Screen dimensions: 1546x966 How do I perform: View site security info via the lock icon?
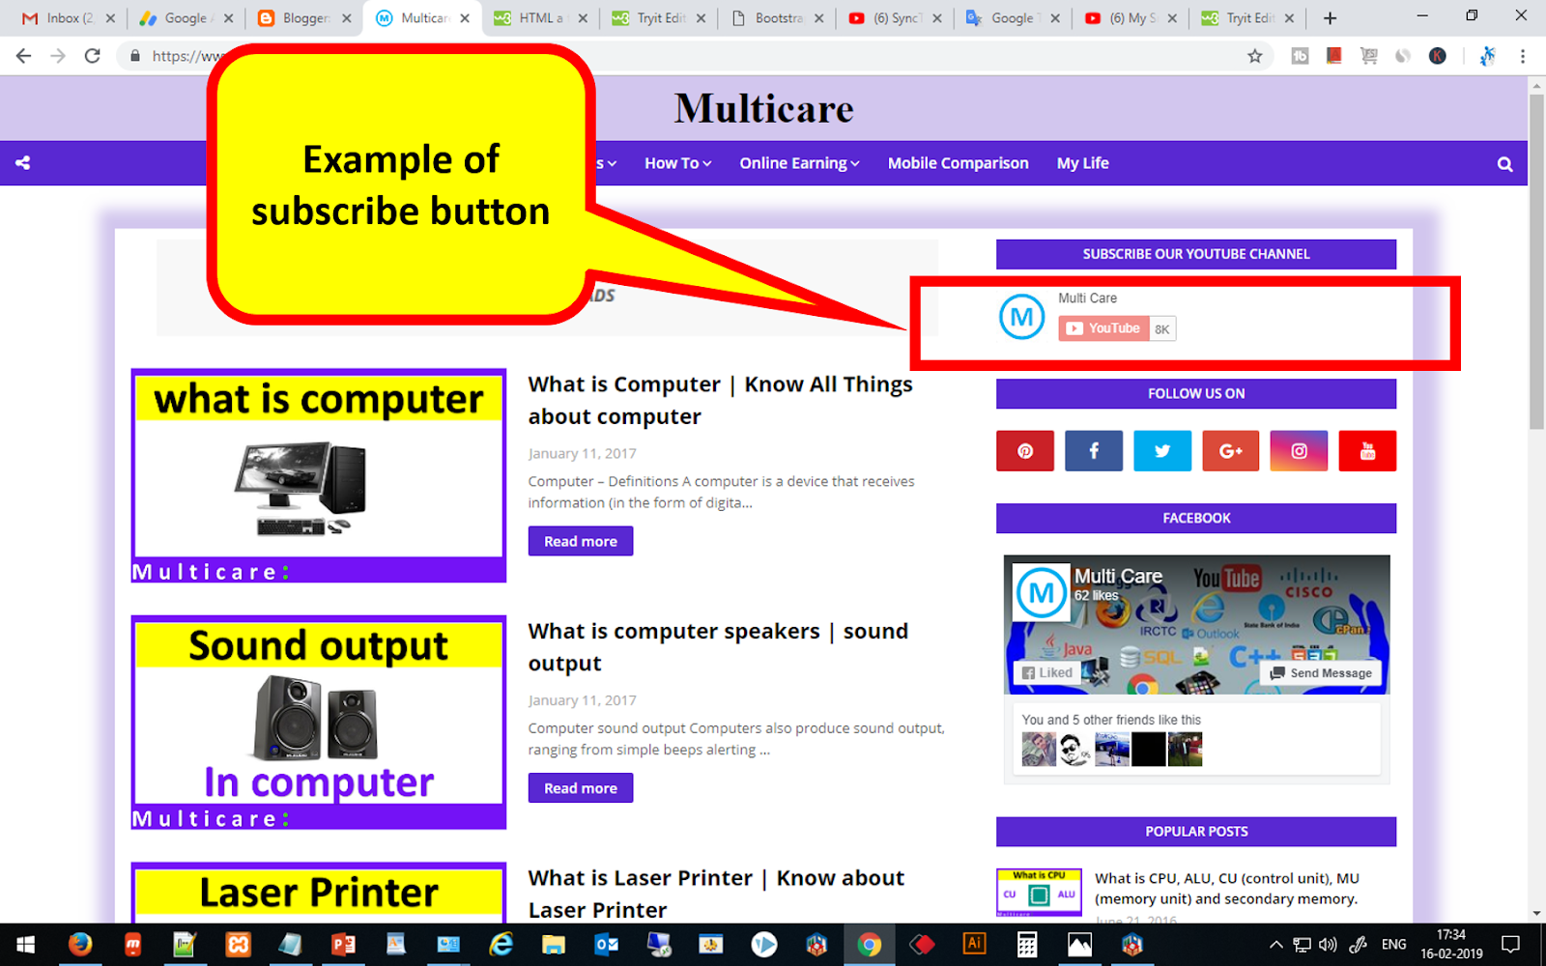[135, 56]
